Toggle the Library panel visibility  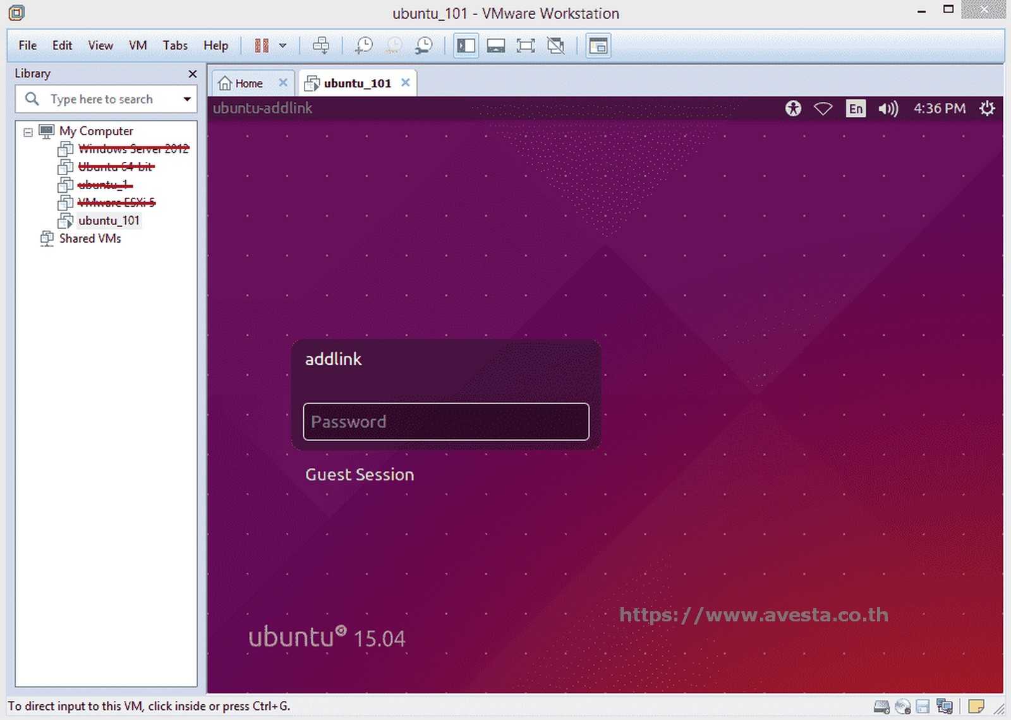click(x=466, y=45)
